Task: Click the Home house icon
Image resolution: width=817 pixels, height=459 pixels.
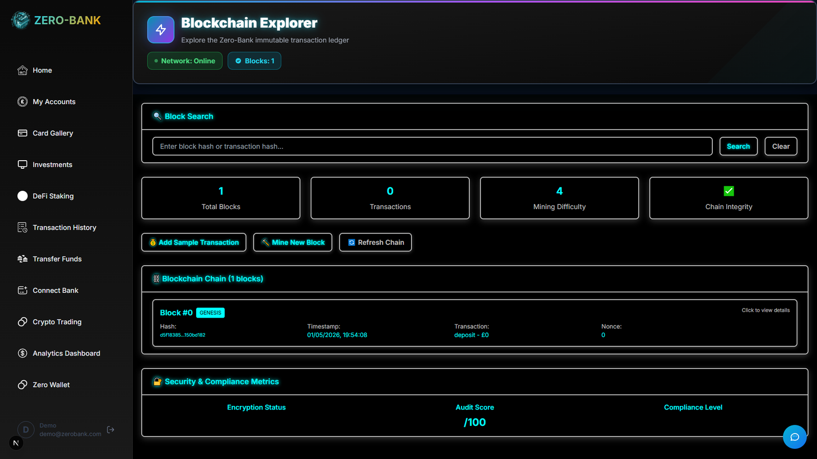Action: click(22, 70)
